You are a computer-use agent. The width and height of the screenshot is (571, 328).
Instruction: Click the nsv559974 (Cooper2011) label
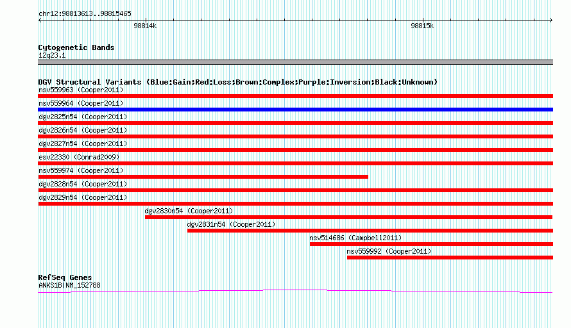click(81, 170)
